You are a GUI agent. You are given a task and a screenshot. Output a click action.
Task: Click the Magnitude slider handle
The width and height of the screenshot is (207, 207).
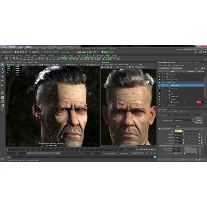(189, 137)
